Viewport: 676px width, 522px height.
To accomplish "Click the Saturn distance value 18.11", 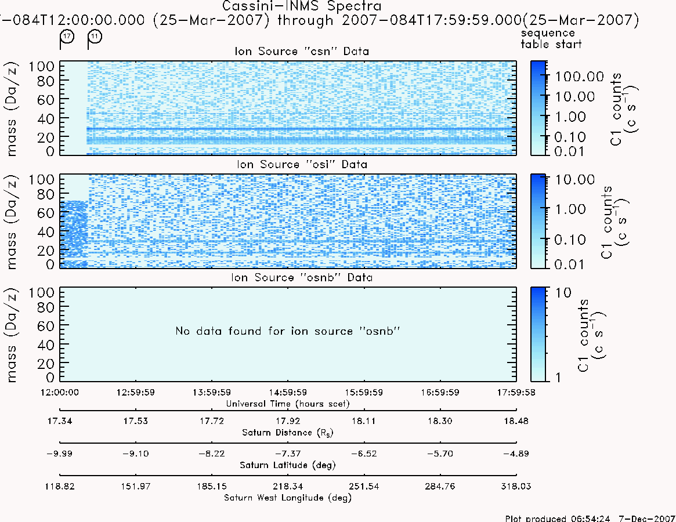I will 364,421.
